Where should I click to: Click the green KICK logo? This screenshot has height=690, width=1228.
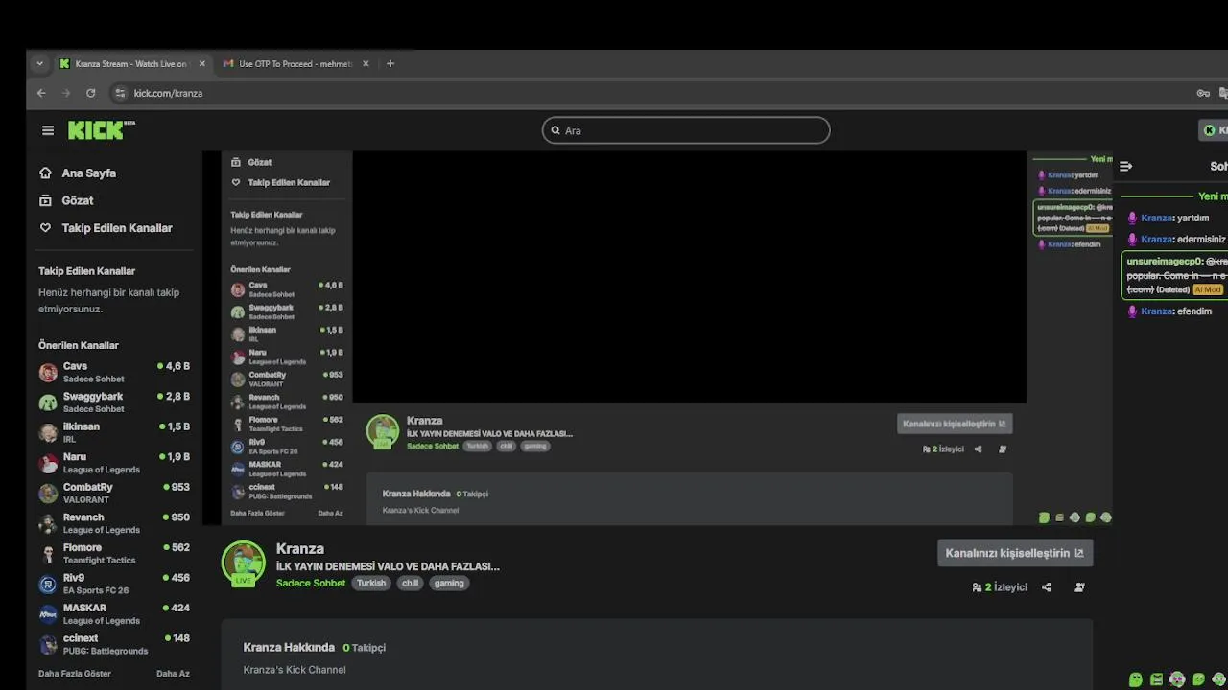pos(101,130)
